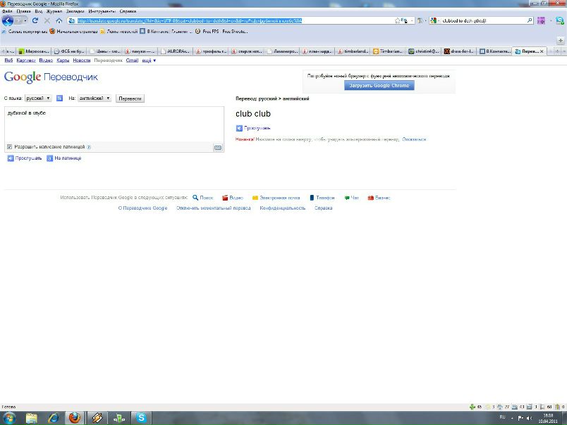Switch to the 'timberland' browser tab
This screenshot has width=567, height=425.
[353, 51]
